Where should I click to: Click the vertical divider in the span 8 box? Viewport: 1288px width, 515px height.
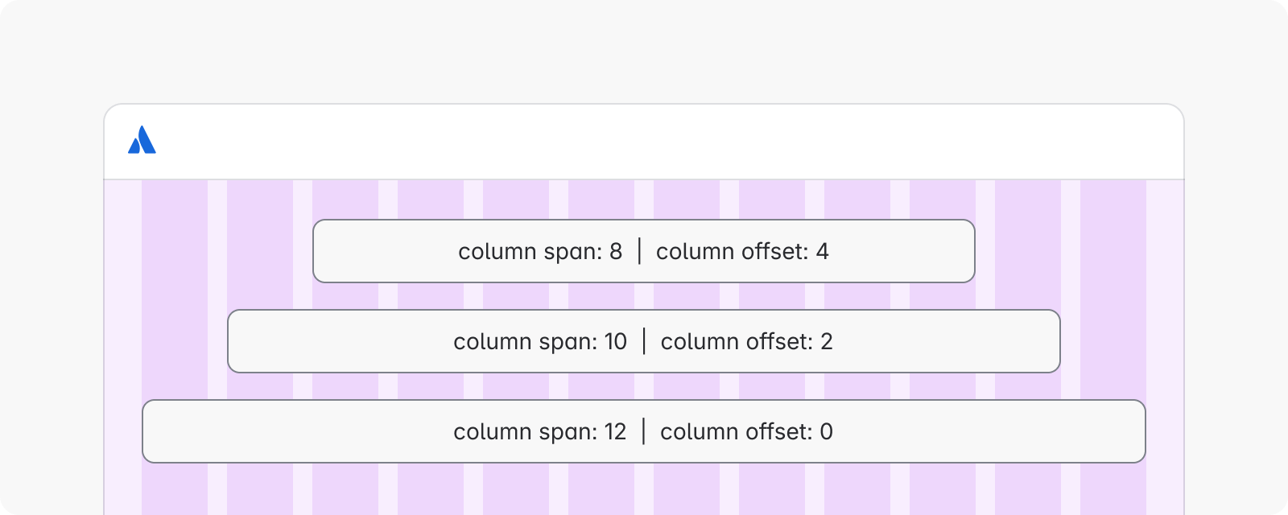pos(640,251)
